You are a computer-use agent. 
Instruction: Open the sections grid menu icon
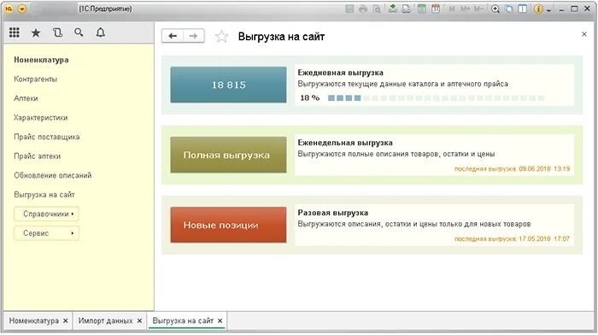15,32
